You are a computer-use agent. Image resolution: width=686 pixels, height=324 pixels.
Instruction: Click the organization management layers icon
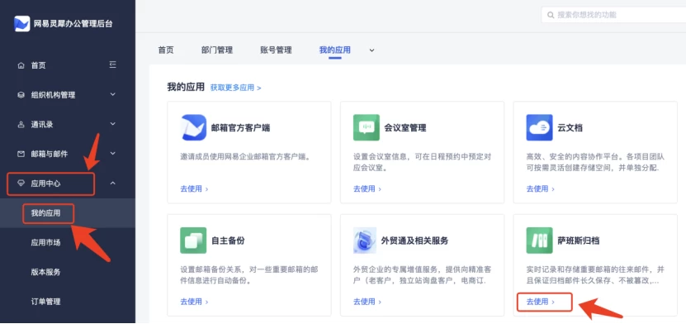click(x=21, y=95)
